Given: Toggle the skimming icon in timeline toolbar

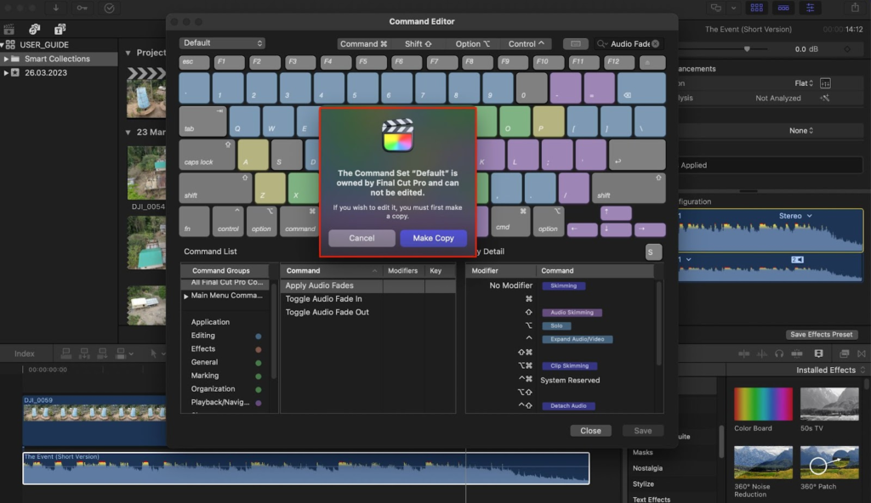Looking at the screenshot, I should pos(743,353).
